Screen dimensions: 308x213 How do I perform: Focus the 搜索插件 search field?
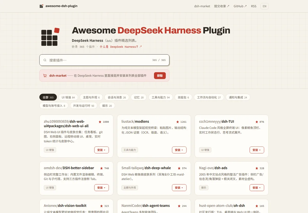(104, 60)
